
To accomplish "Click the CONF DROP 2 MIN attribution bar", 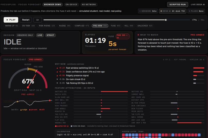I will (x=177, y=123).
